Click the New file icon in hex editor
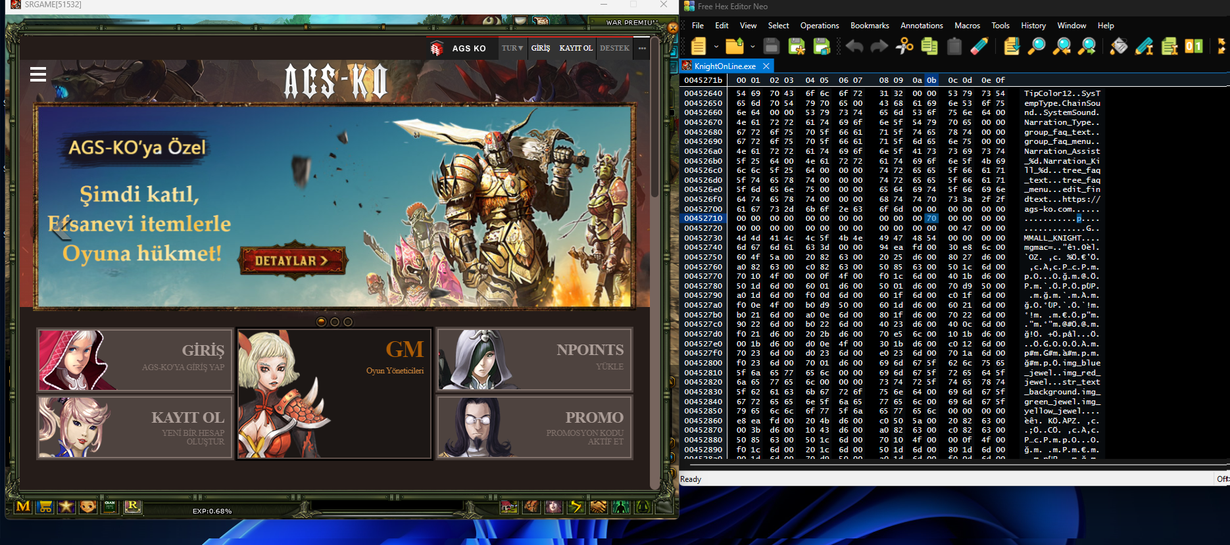Viewport: 1230px width, 545px height. click(x=699, y=46)
